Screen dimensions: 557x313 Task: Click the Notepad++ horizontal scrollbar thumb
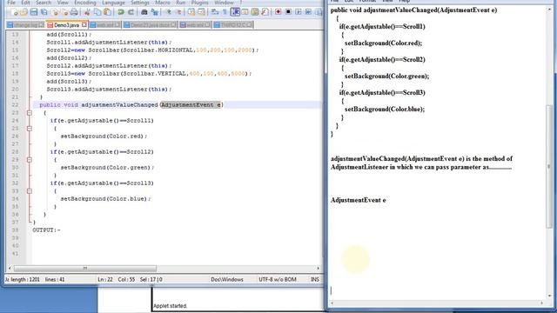point(85,269)
